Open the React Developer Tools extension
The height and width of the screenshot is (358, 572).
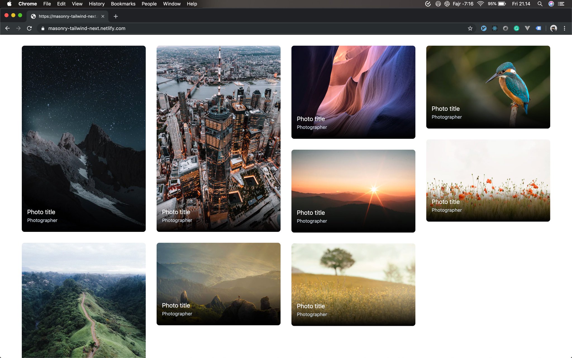(495, 28)
